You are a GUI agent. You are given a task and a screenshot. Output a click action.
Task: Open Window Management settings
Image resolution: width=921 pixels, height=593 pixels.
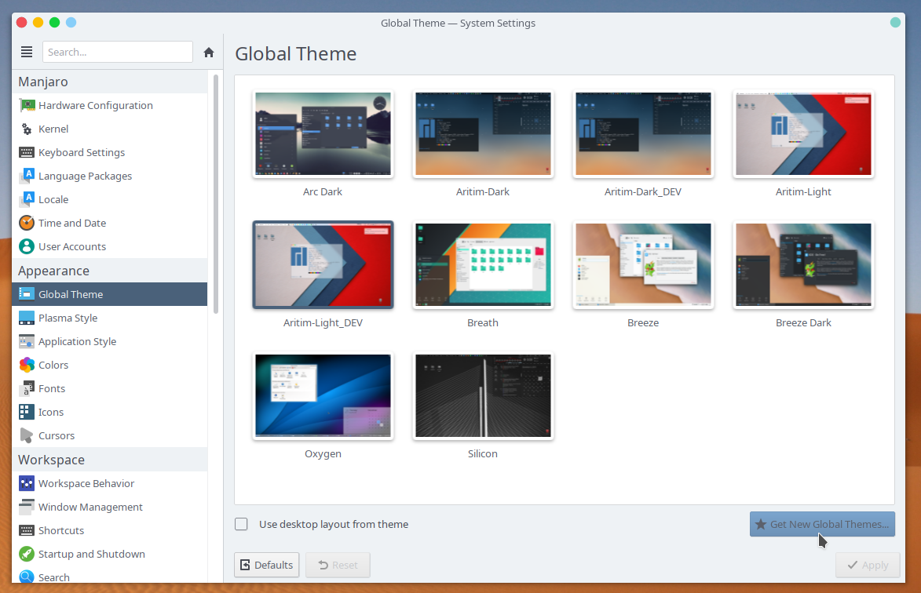pyautogui.click(x=110, y=507)
